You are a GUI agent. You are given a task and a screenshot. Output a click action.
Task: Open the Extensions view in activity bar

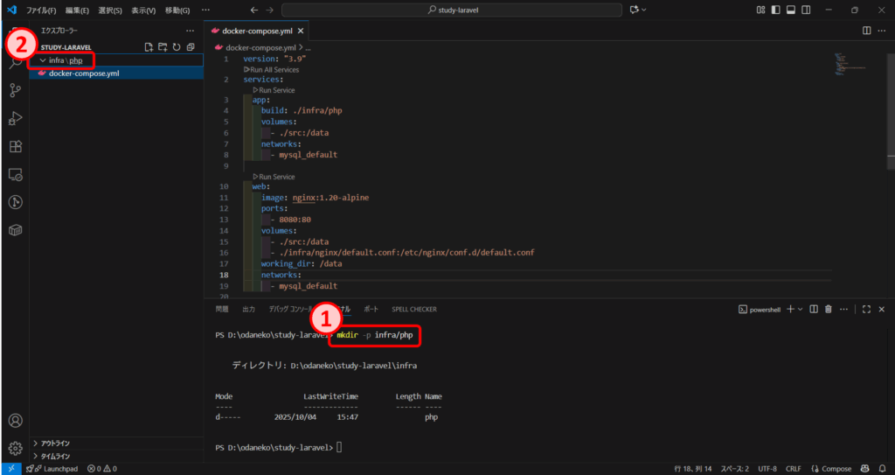[x=15, y=146]
